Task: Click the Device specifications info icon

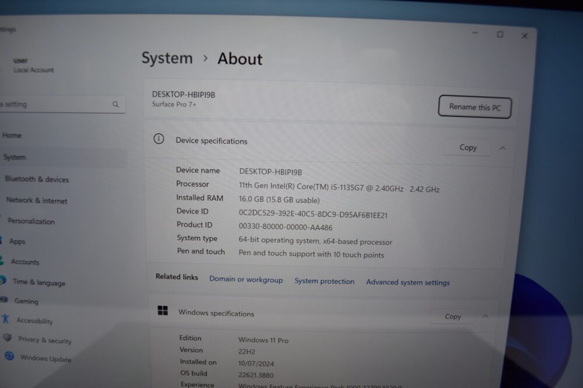Action: (159, 138)
